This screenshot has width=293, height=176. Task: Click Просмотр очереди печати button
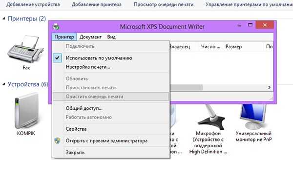164,4
